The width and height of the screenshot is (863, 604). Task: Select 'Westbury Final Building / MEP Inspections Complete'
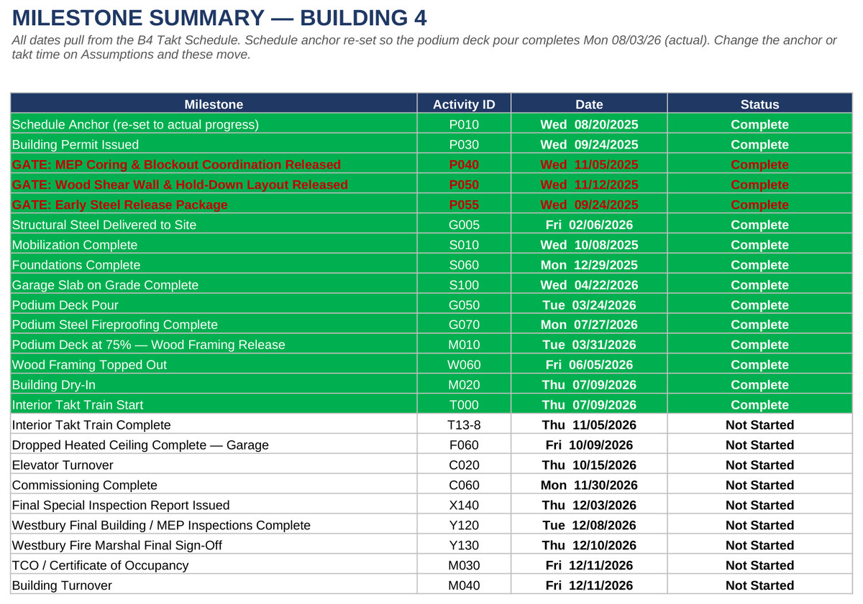pyautogui.click(x=214, y=526)
